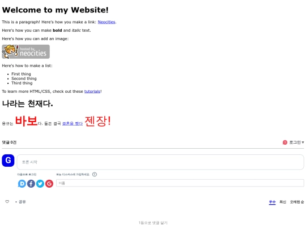
Task: Log in with the Google icon
Action: (x=49, y=184)
